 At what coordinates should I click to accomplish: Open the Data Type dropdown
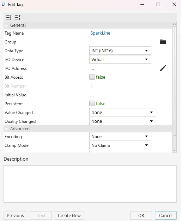(x=120, y=50)
